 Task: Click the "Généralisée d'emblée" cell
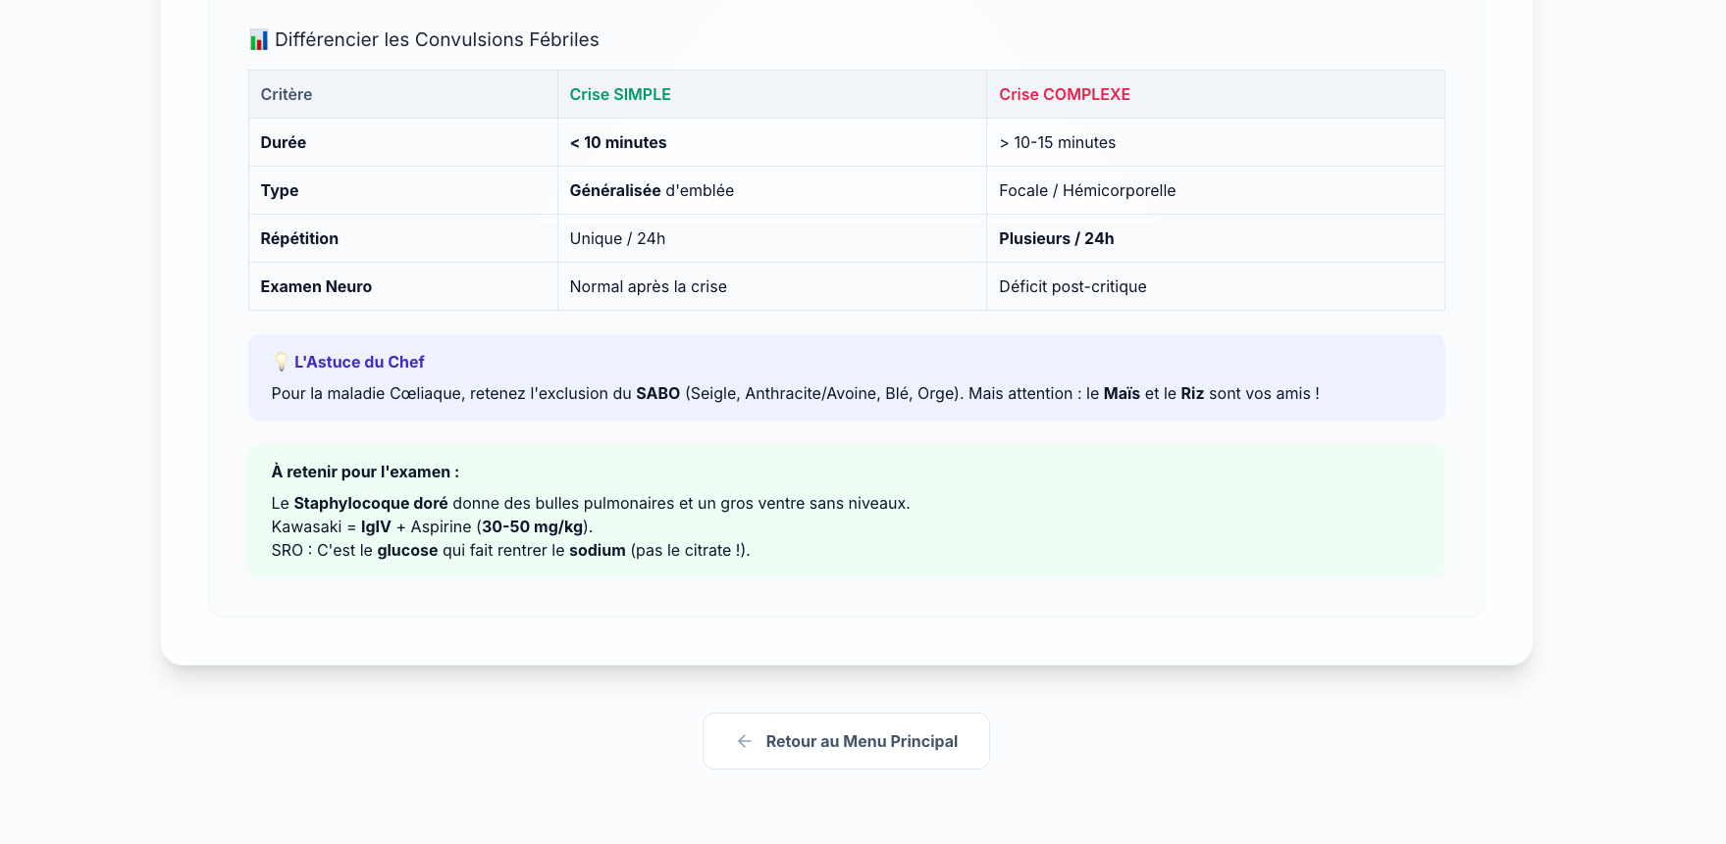pos(652,190)
